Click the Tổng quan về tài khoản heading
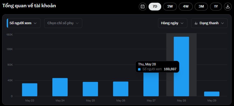Screen dimensions: 234x106 29,6
